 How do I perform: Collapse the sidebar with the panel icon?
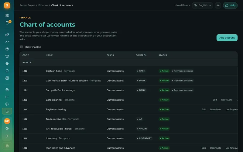(x=7, y=146)
